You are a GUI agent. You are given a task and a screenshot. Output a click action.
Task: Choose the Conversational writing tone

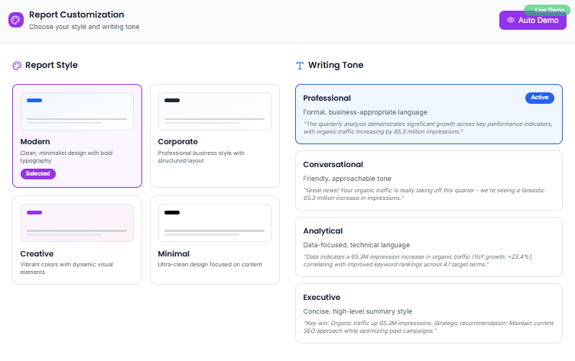point(428,180)
